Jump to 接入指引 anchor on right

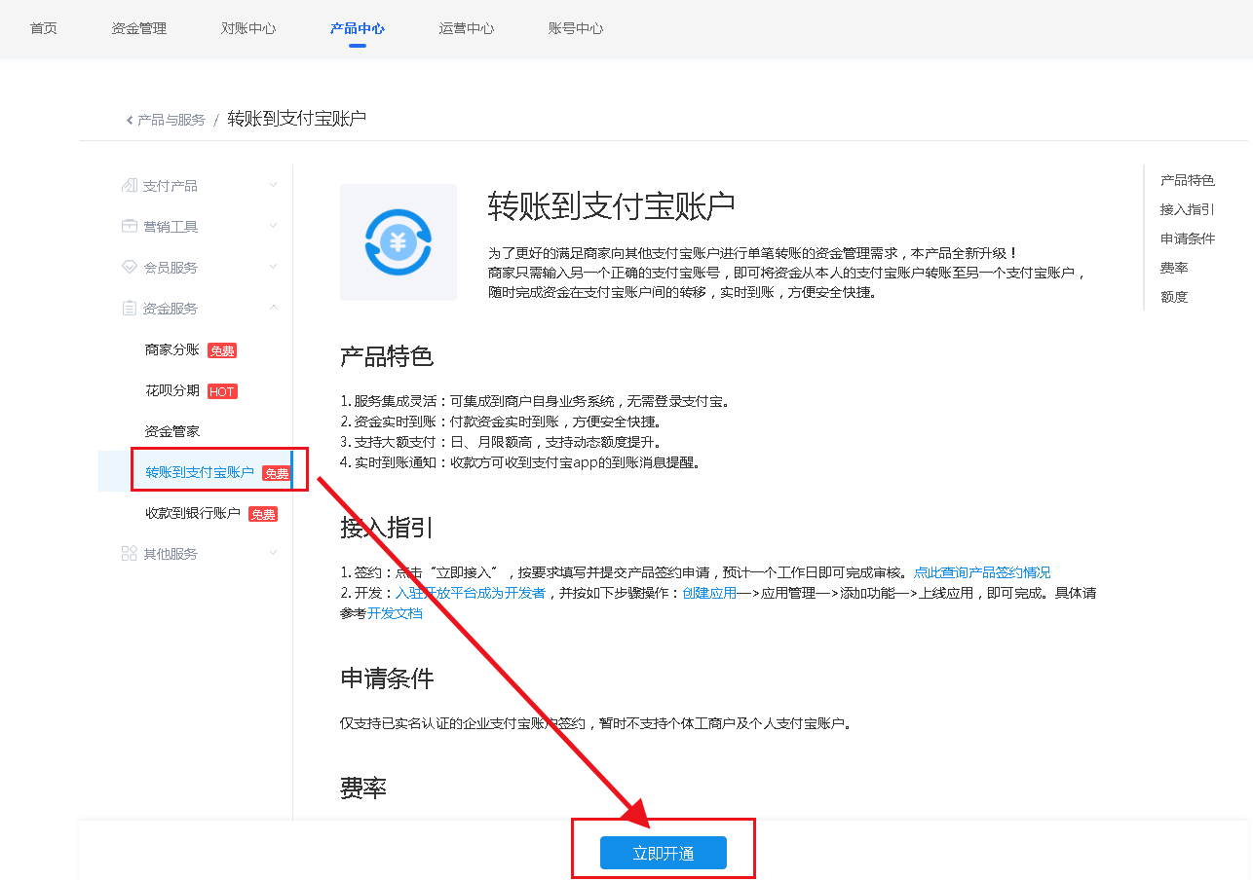(1188, 209)
